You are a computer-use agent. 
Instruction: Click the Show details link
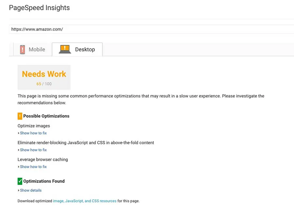pyautogui.click(x=31, y=190)
